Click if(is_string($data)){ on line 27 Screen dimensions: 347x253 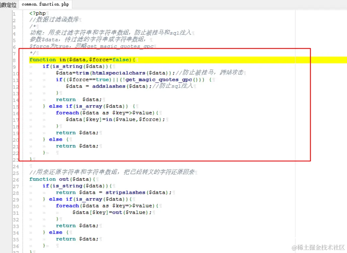click(77, 186)
